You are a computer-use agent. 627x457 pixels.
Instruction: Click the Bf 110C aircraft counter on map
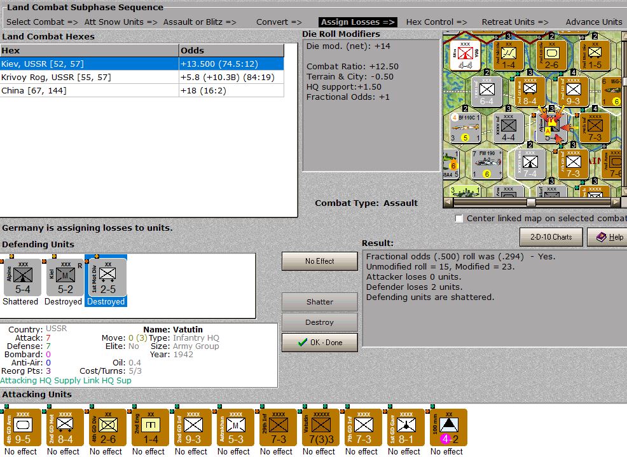(465, 128)
